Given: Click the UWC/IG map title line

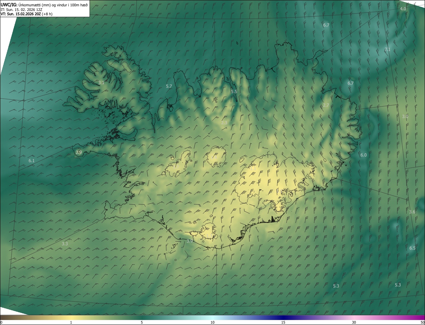Looking at the screenshot, I should click(x=44, y=5).
